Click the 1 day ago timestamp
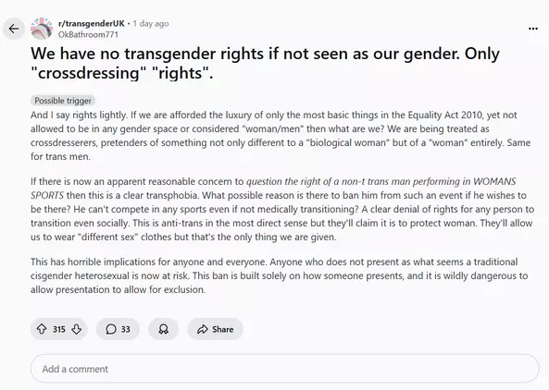 [151, 23]
